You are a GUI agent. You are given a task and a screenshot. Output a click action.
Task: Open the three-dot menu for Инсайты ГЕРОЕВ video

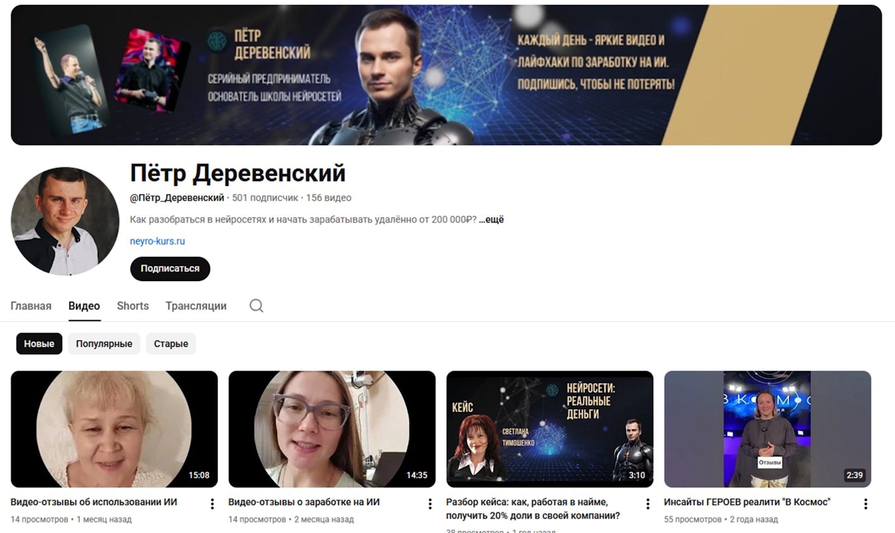click(x=865, y=504)
